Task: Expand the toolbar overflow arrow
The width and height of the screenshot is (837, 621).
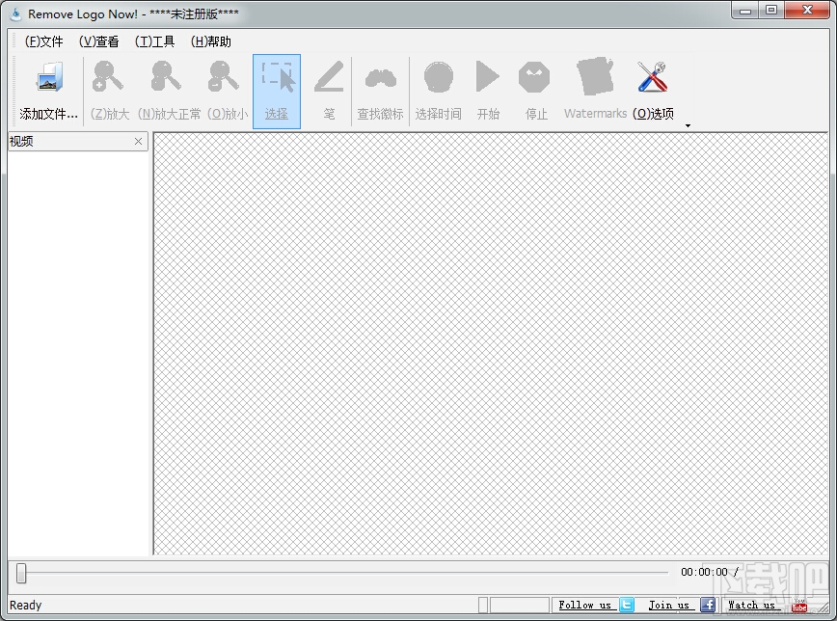Action: pyautogui.click(x=688, y=125)
